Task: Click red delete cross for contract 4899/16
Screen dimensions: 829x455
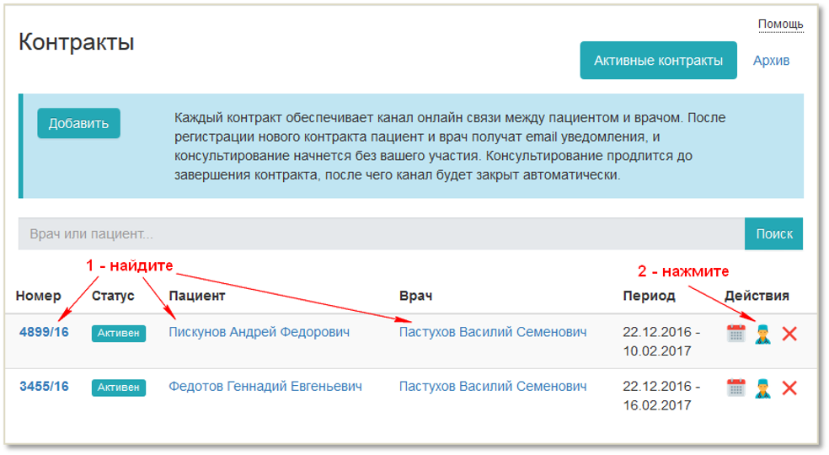Action: (x=789, y=334)
